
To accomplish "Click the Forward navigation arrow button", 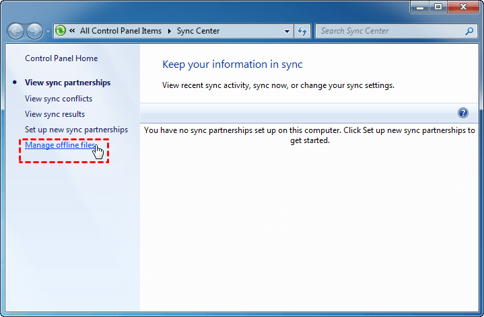I will pos(34,31).
